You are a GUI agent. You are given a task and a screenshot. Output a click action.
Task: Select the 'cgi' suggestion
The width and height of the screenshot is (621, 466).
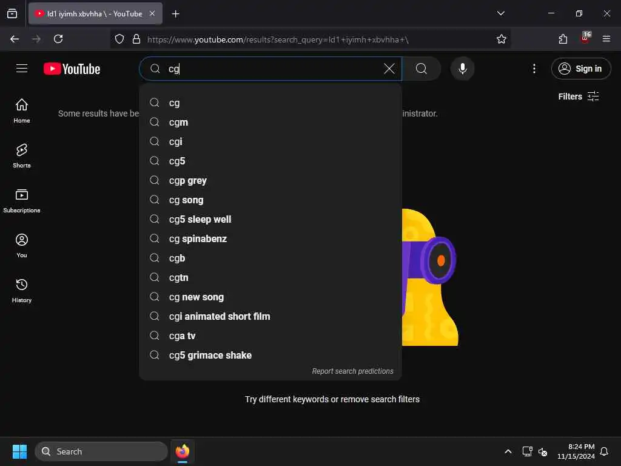(x=270, y=141)
